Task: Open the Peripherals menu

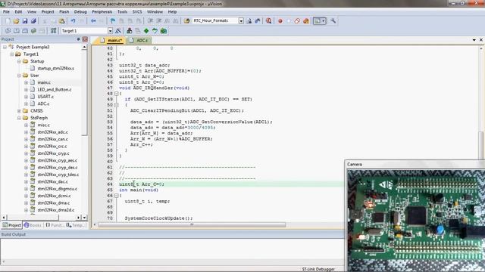Action: (x=102, y=12)
